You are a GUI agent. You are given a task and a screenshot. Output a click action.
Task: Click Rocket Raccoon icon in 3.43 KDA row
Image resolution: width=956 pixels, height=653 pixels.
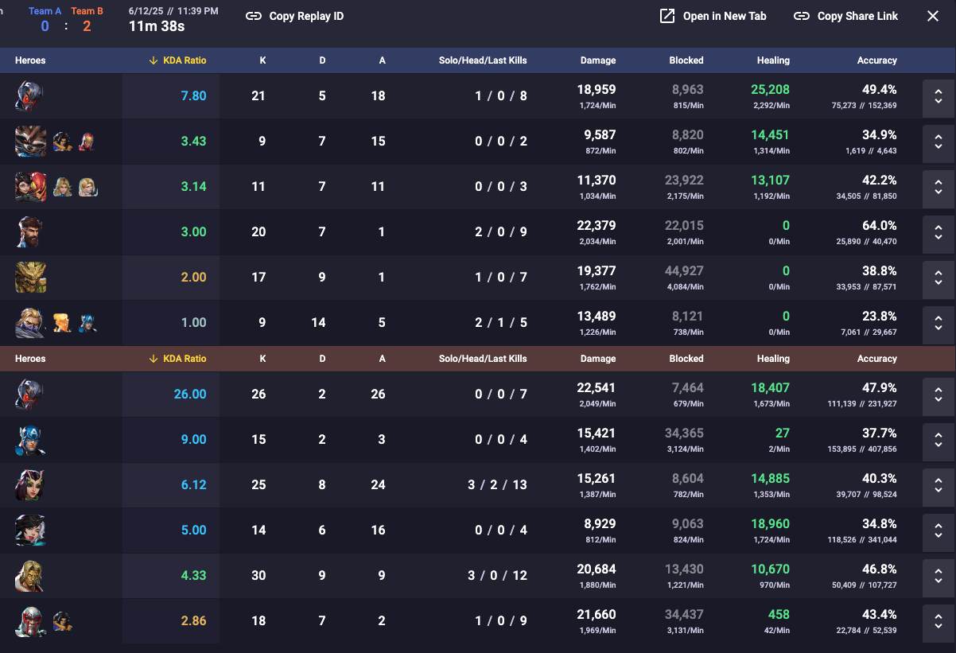coord(30,142)
